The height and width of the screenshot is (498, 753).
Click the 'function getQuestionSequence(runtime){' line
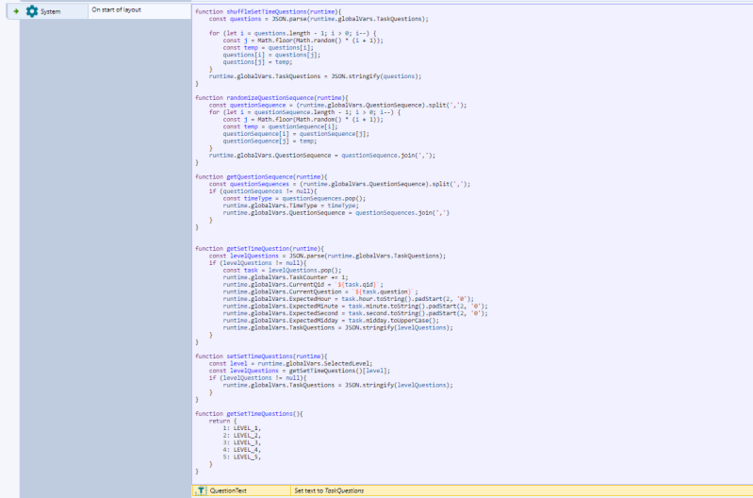(261, 177)
